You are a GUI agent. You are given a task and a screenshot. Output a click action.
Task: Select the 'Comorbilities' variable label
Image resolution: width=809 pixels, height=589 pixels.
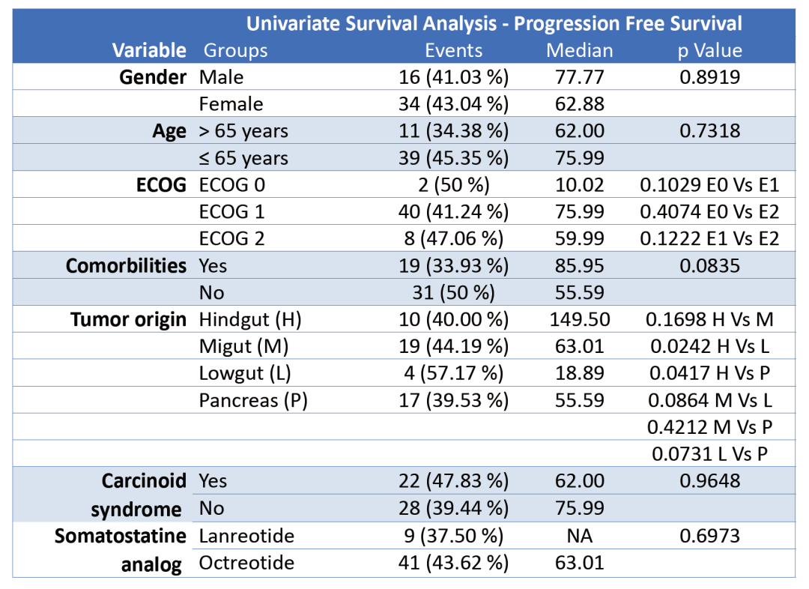126,266
